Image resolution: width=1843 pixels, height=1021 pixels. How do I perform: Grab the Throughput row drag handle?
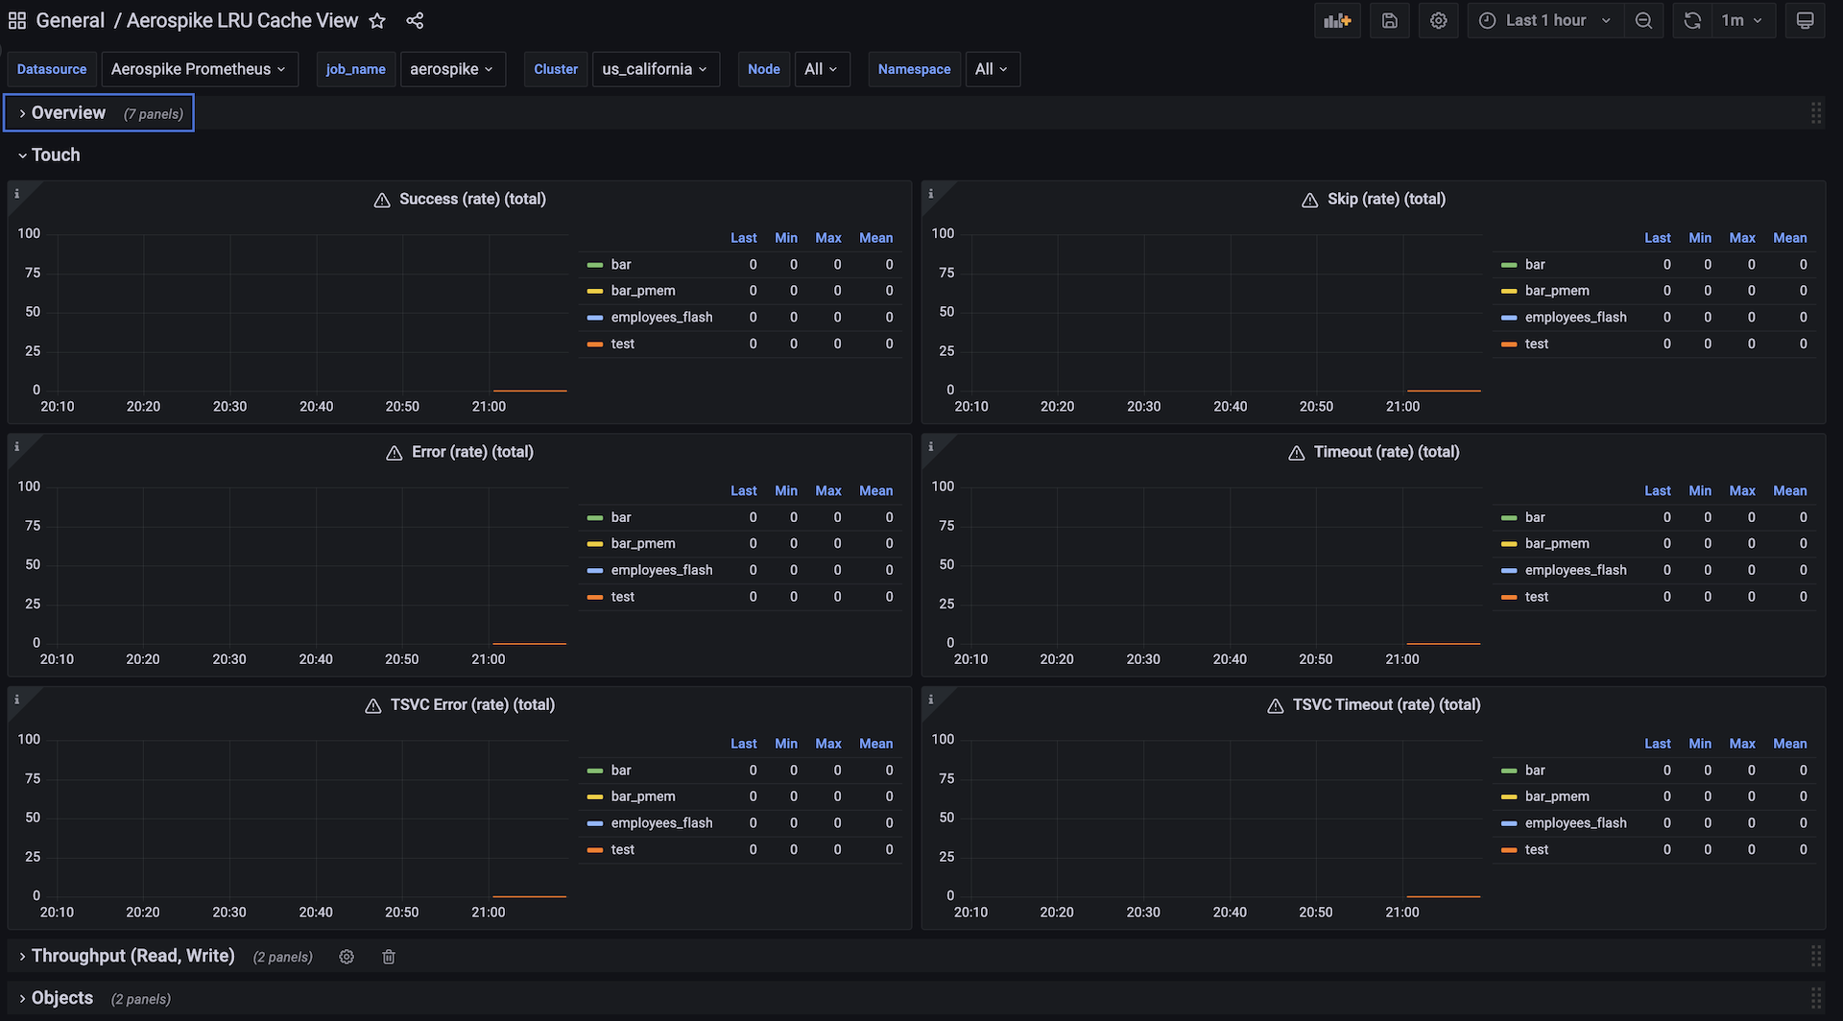click(x=1816, y=956)
